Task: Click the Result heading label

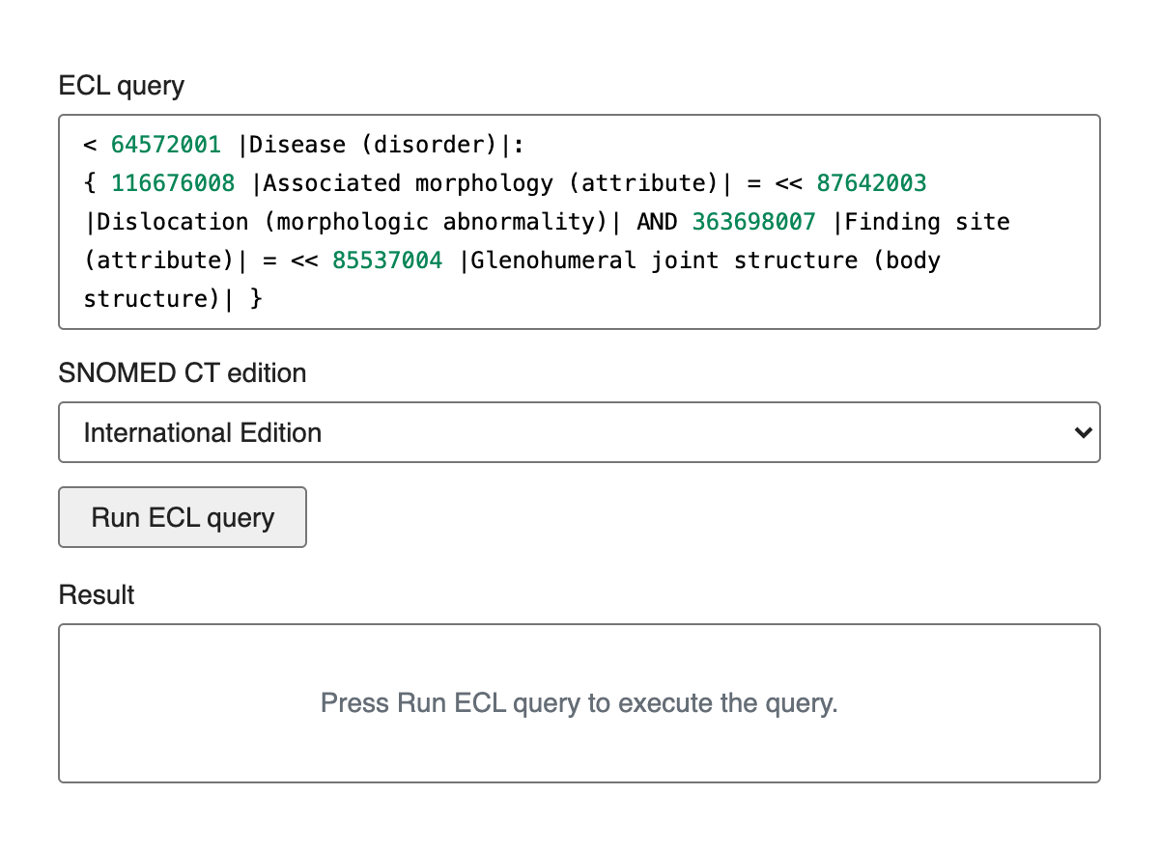Action: click(x=97, y=594)
